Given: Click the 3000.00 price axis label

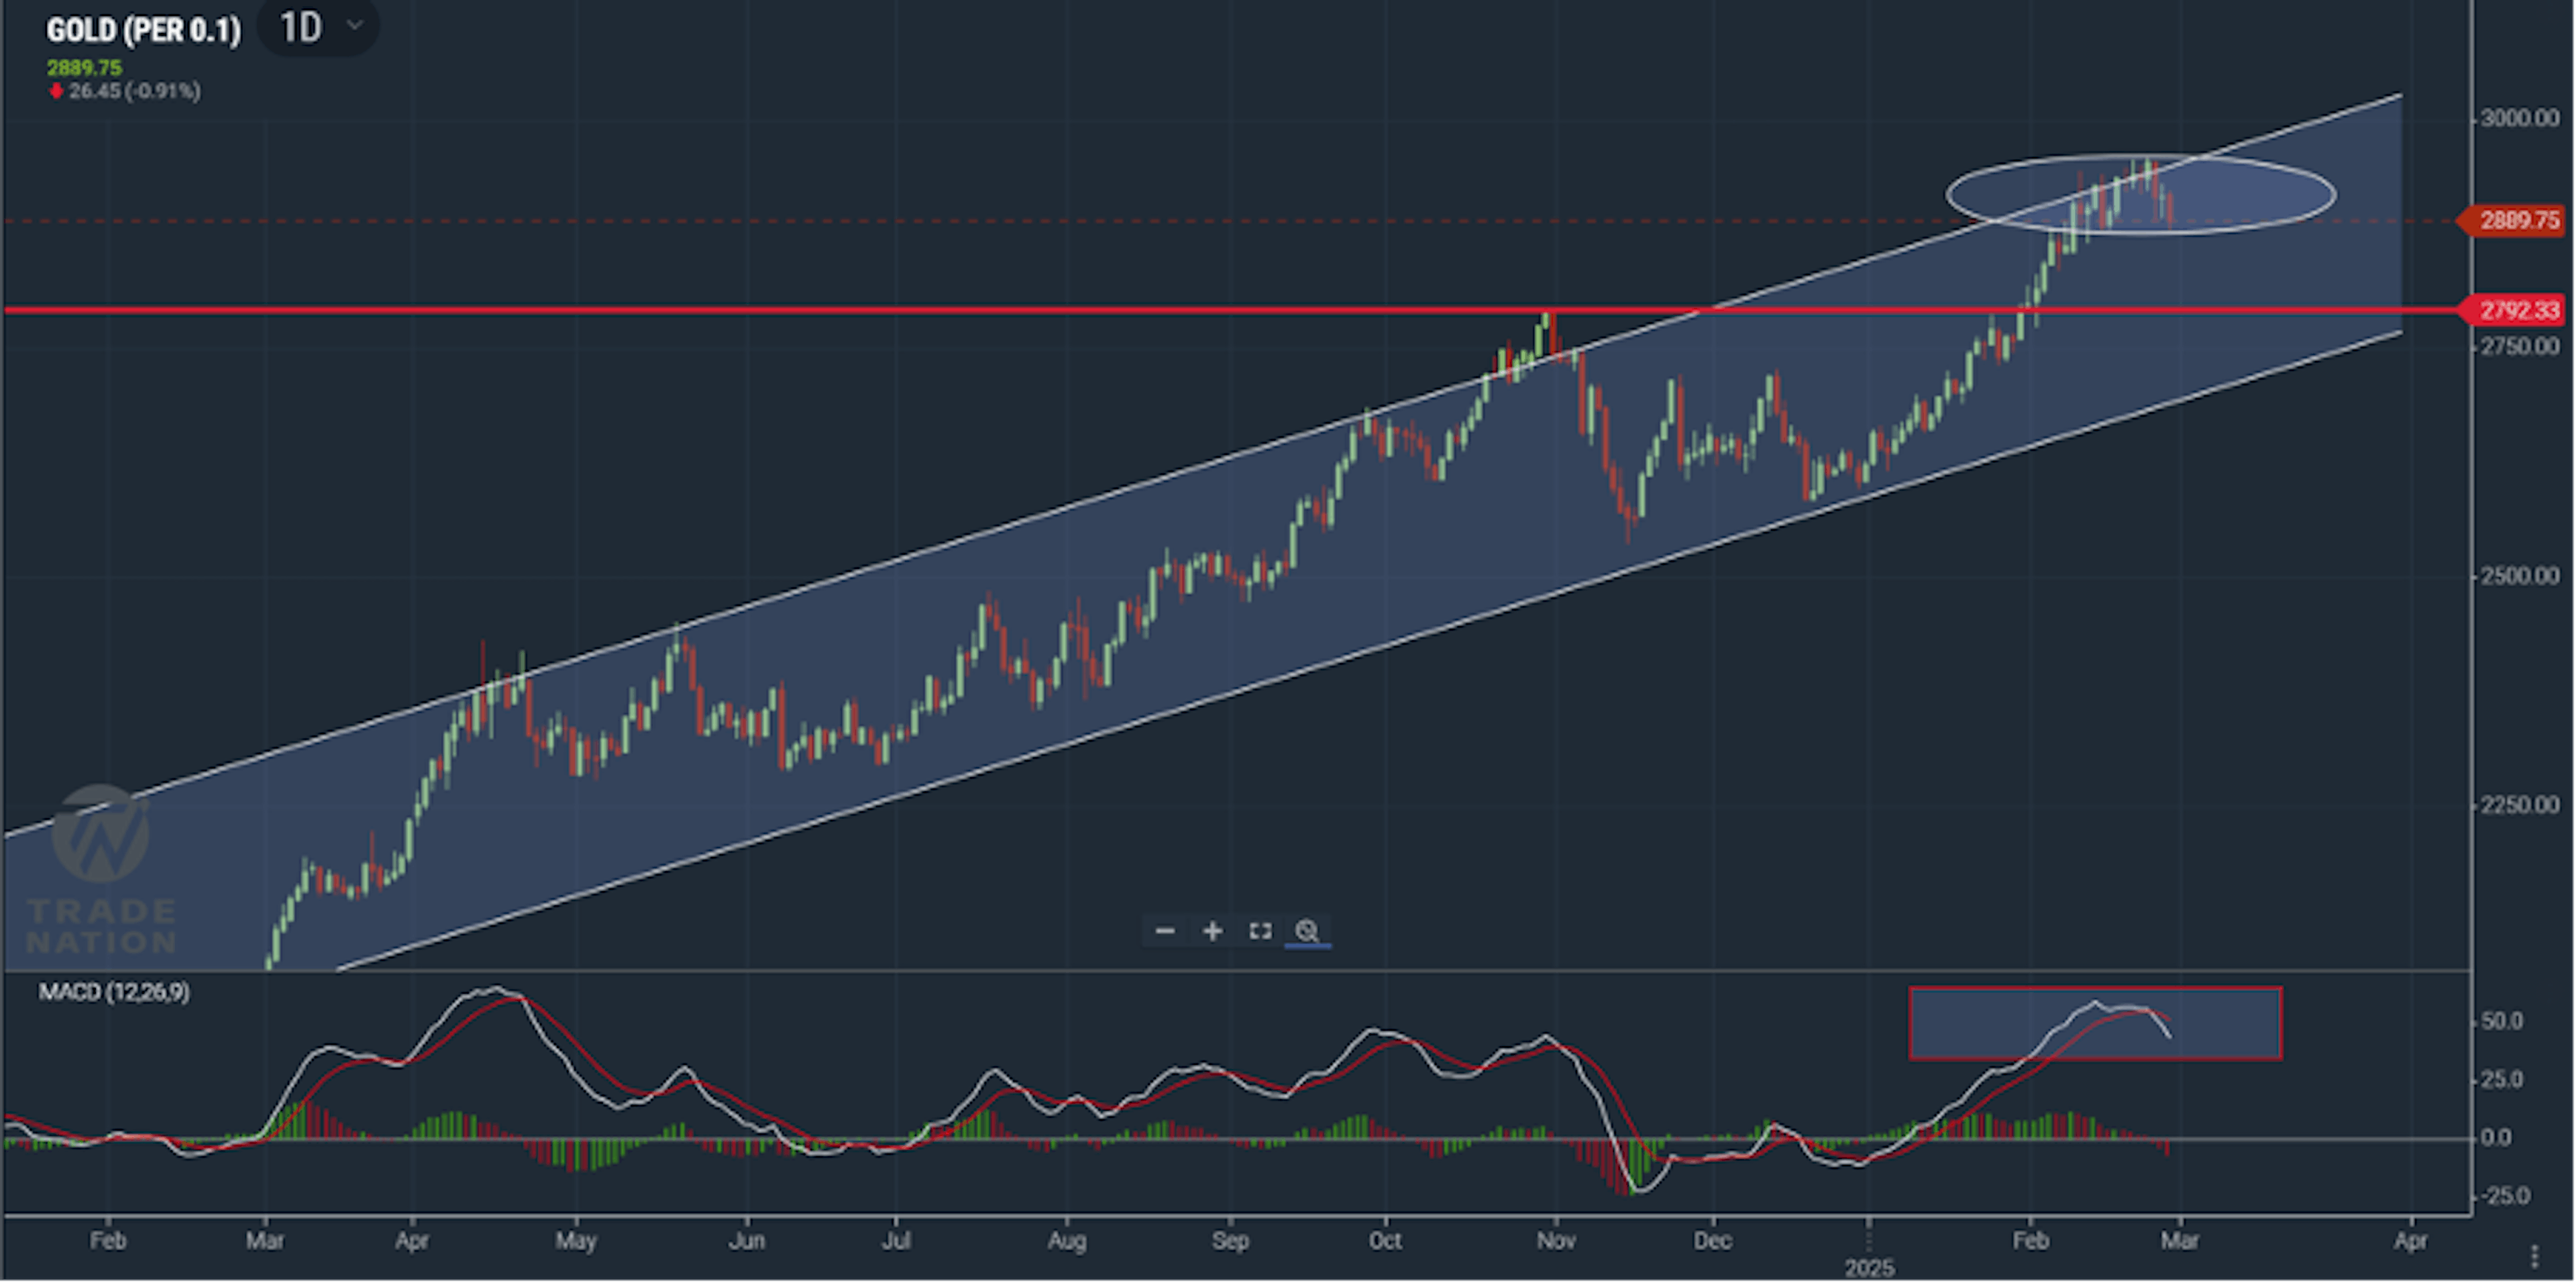Looking at the screenshot, I should (2520, 118).
